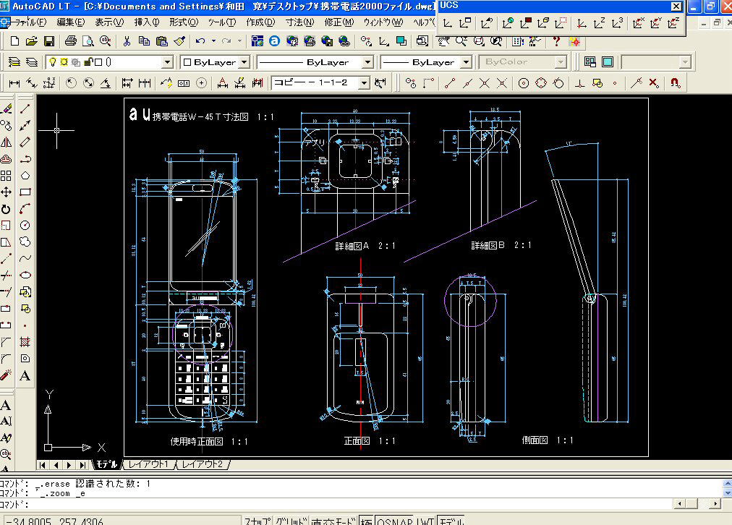Open the 編集(E) menu
732x525 pixels.
coord(71,22)
